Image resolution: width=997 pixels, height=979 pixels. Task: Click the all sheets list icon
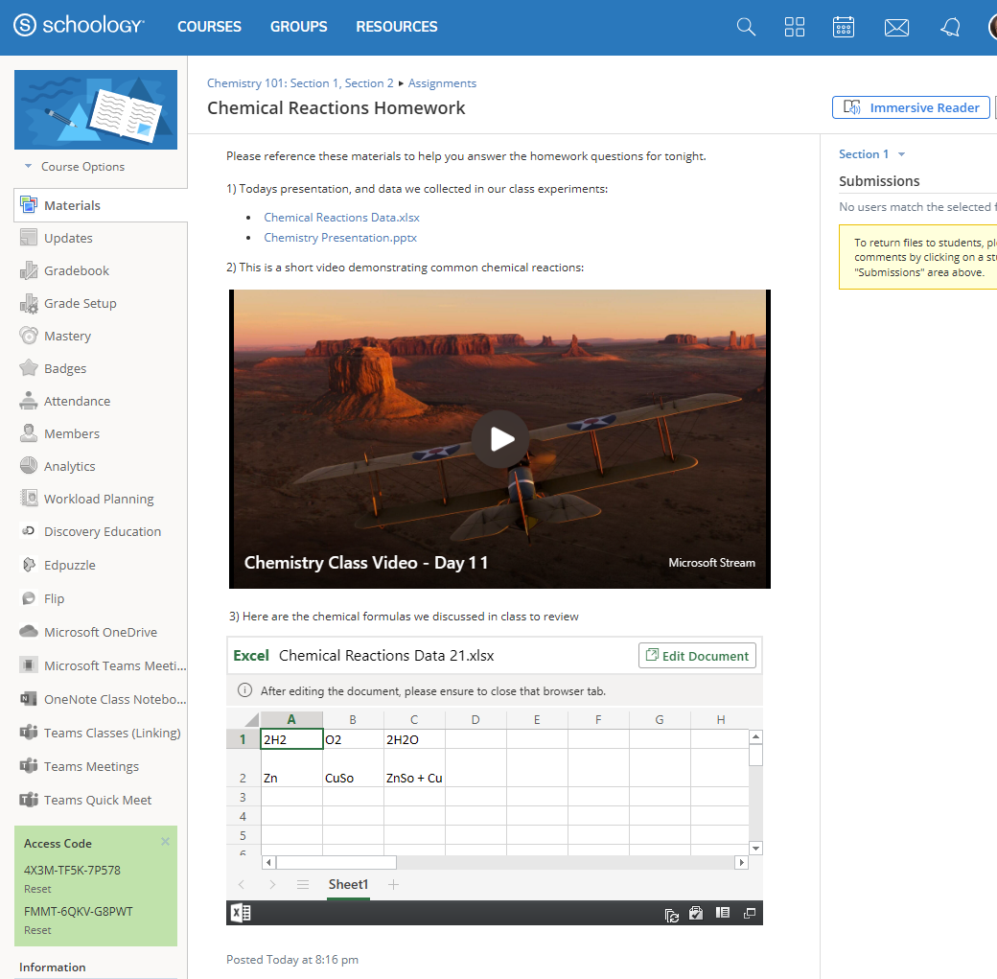coord(303,884)
